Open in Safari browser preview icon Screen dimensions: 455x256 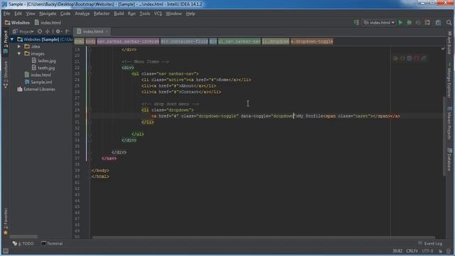[409, 58]
